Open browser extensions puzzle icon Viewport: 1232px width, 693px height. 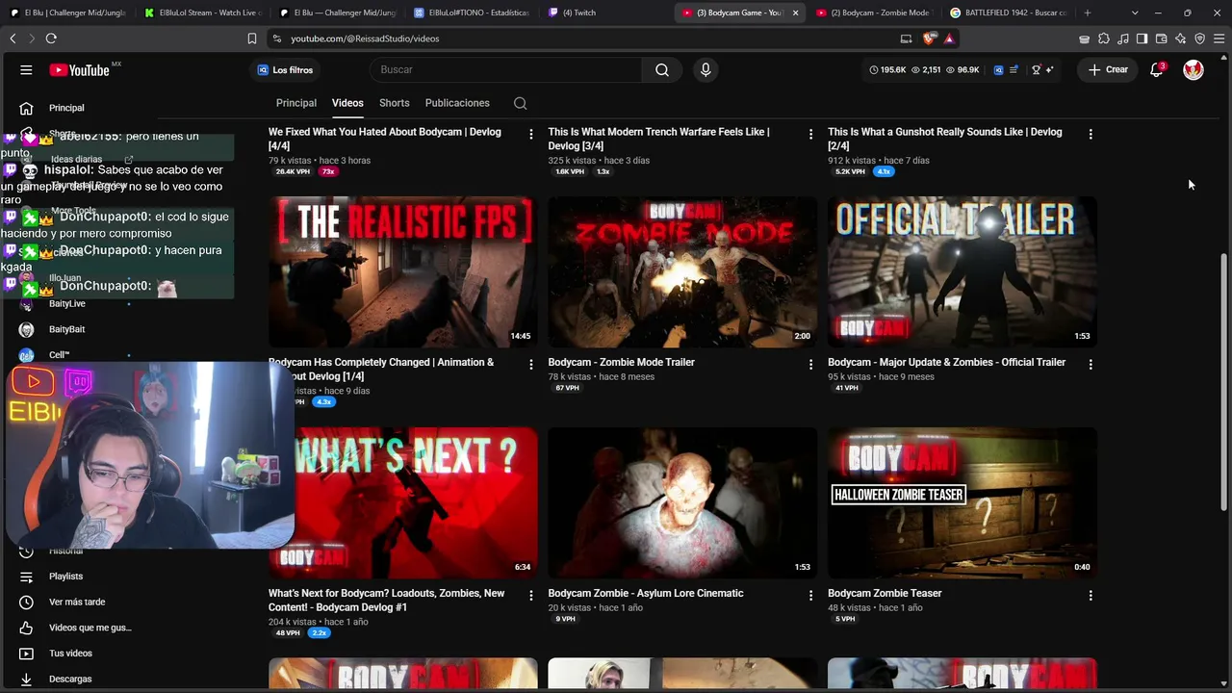click(1104, 38)
